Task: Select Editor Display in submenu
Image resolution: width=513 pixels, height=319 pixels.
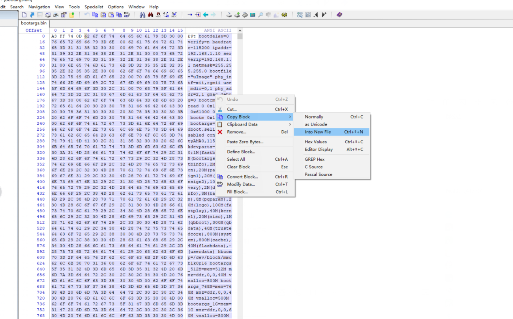Action: click(x=331, y=149)
